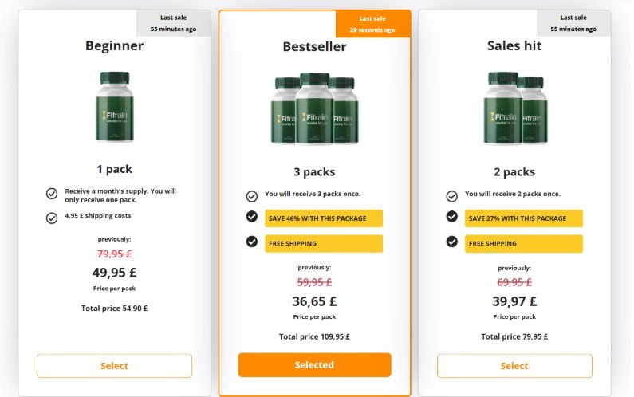This screenshot has width=634, height=397.
Task: Choose the Select button under Sales hit
Action: coord(514,366)
